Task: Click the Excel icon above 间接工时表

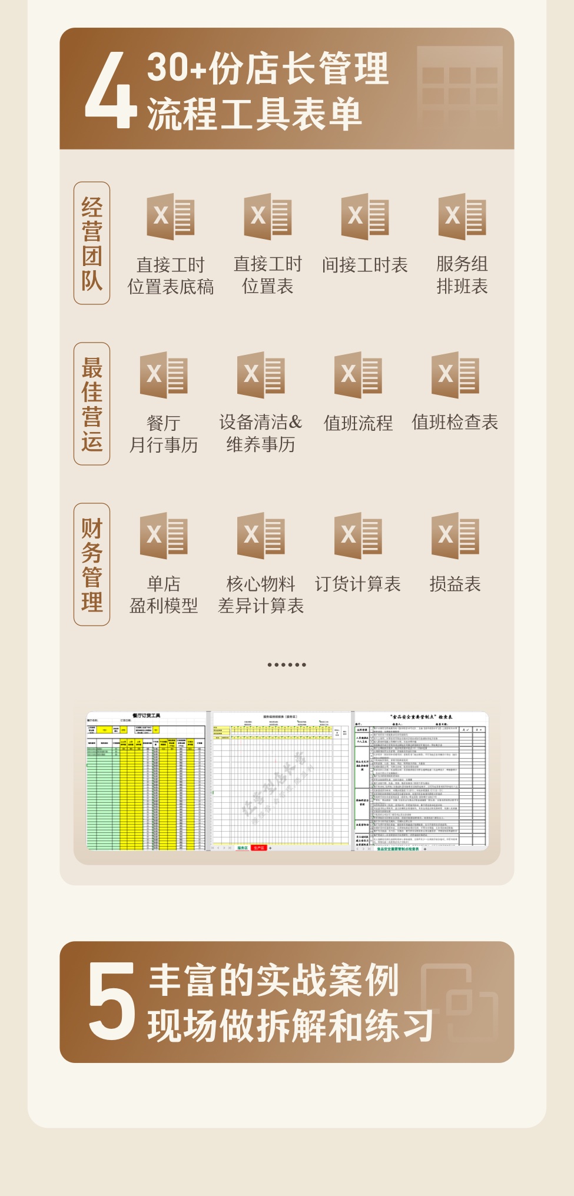Action: [x=365, y=217]
